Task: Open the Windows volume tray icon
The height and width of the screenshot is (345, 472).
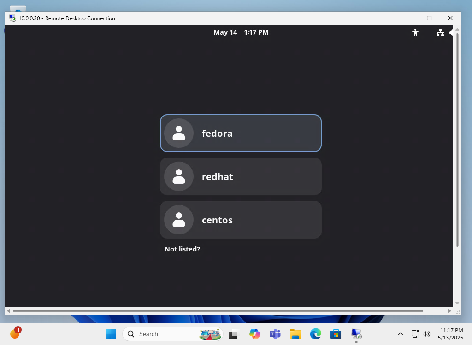Action: pyautogui.click(x=426, y=334)
